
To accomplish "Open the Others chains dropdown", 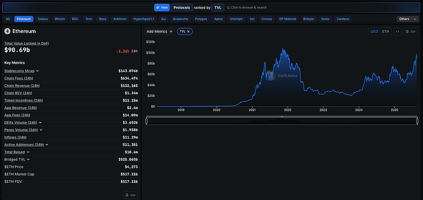I will coord(408,19).
